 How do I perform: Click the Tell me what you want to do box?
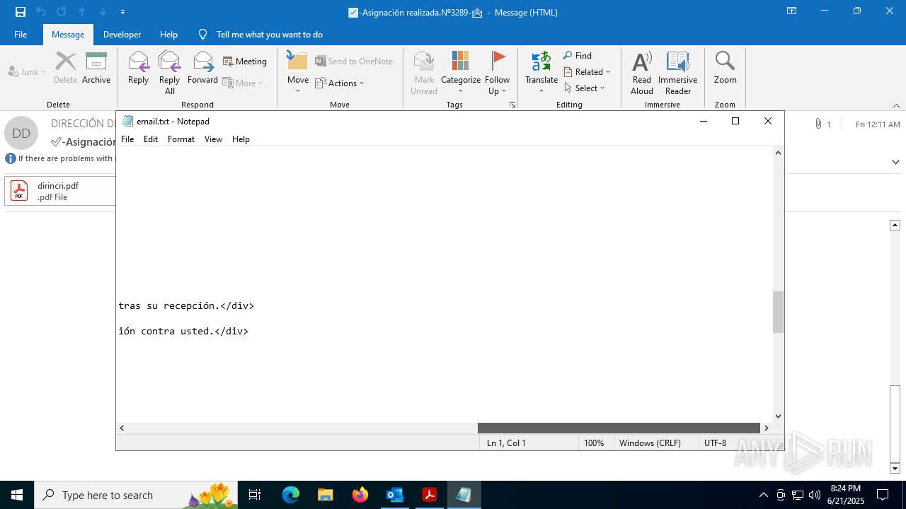pyautogui.click(x=269, y=34)
